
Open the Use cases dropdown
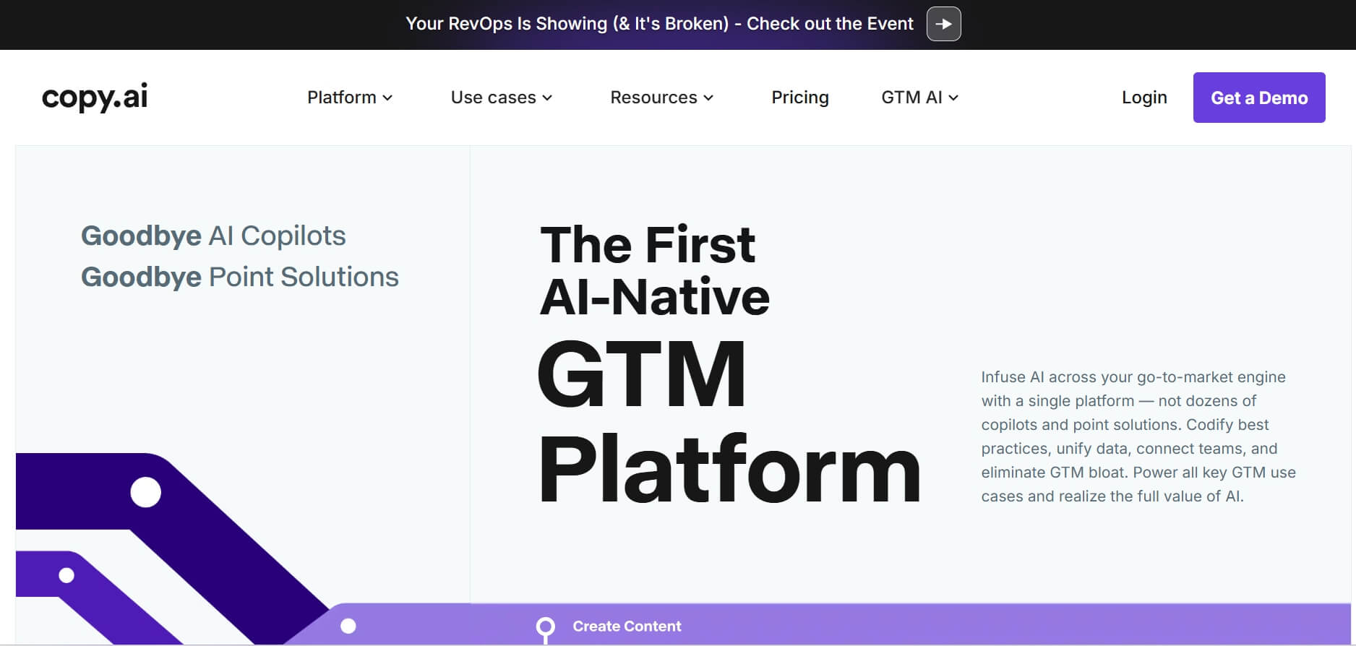click(502, 98)
